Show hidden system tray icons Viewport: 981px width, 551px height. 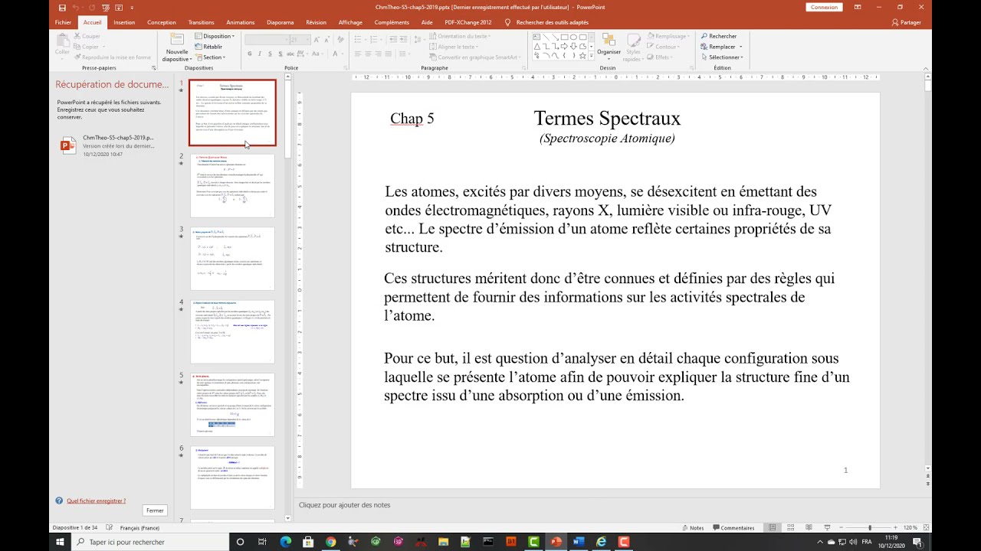point(821,542)
